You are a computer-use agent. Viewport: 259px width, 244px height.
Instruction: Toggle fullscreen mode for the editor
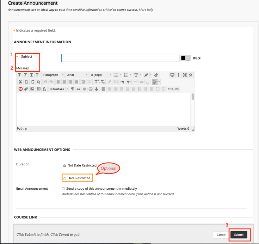[185, 75]
